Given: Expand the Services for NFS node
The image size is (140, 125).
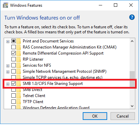Looking at the screenshot, I should click(x=8, y=66).
